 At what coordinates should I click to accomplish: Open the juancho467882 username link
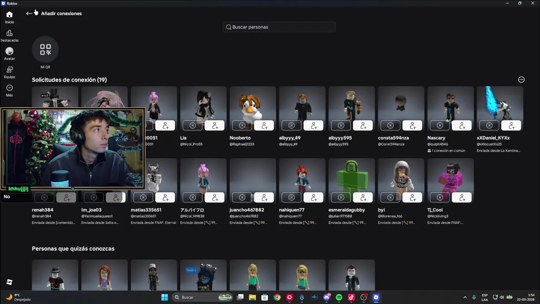tap(247, 210)
